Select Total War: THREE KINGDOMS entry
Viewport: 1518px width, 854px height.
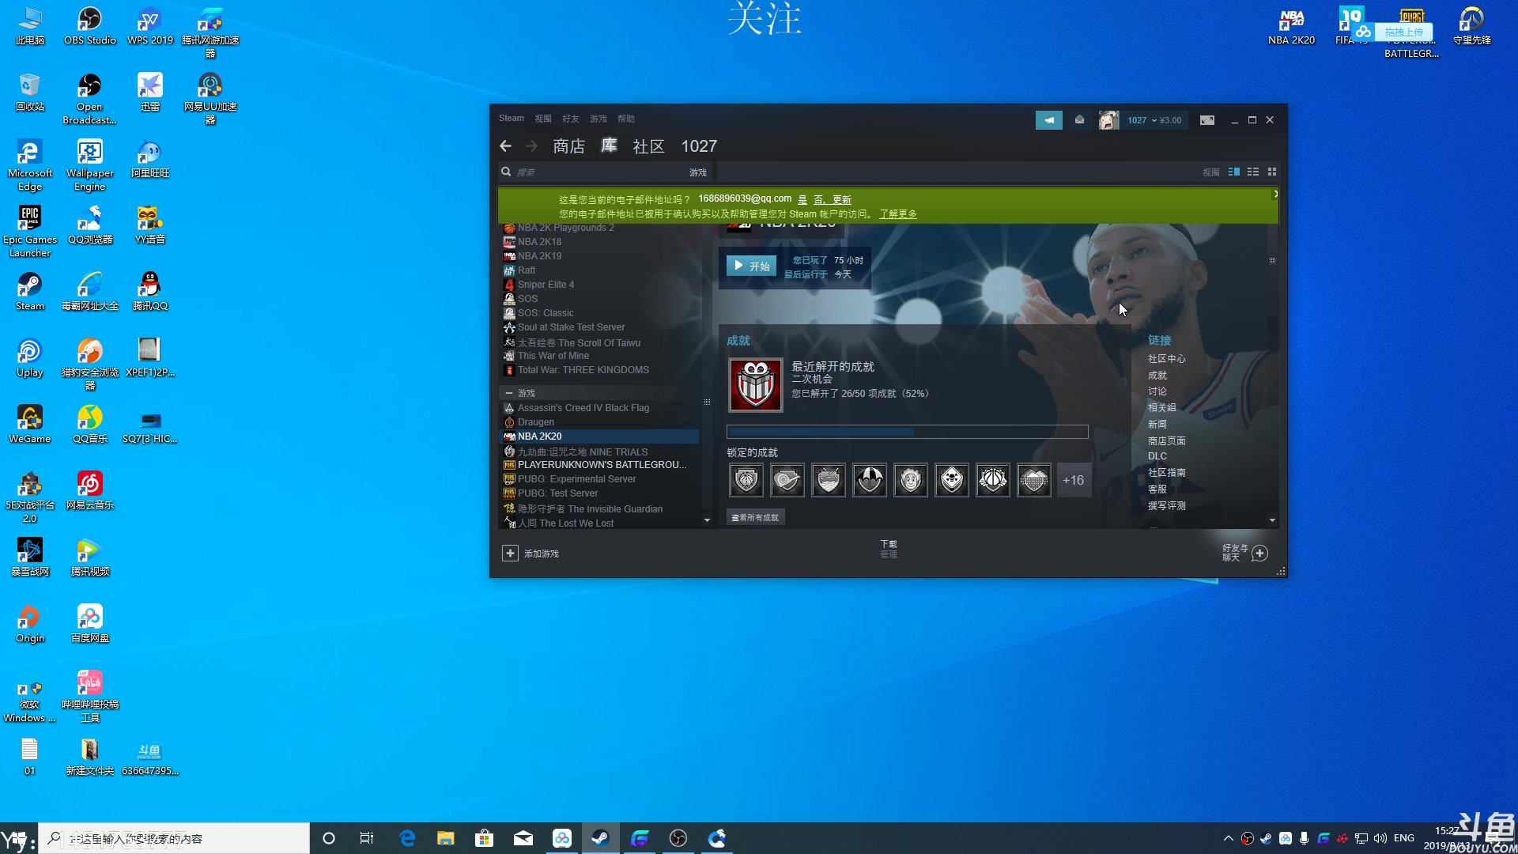tap(583, 370)
